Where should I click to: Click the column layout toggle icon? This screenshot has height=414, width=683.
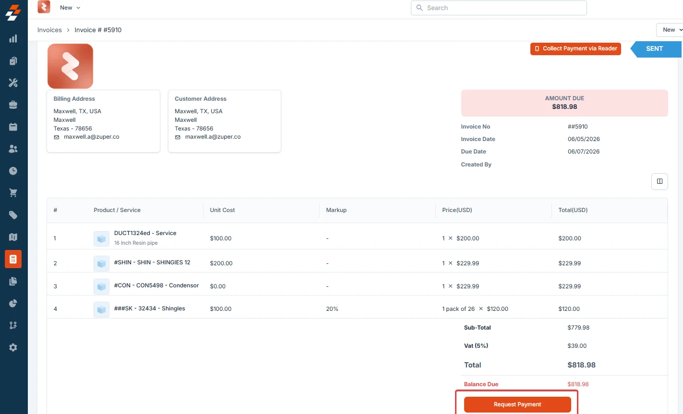[659, 181]
